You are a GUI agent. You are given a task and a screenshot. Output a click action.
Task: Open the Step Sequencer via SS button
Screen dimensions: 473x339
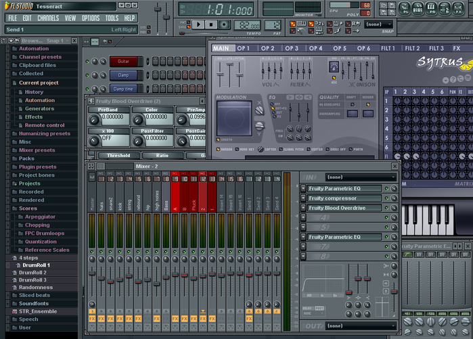tap(418, 8)
